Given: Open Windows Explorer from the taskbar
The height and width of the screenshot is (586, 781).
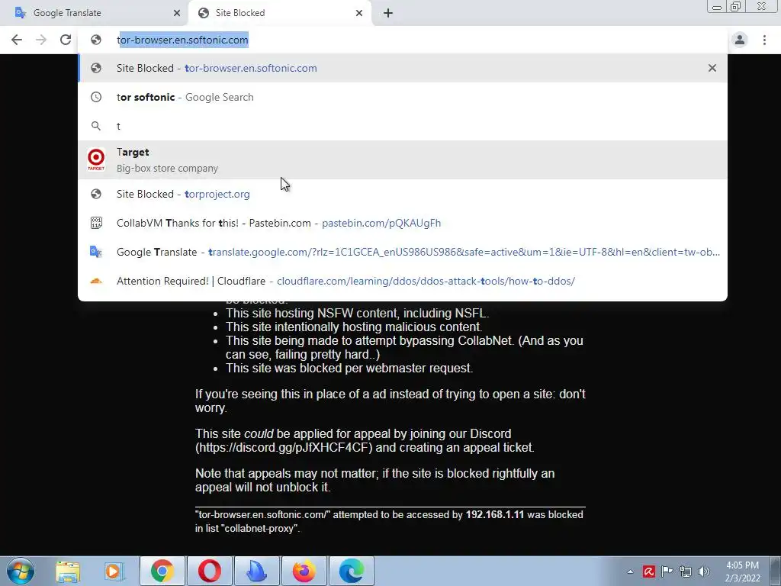Looking at the screenshot, I should pyautogui.click(x=68, y=571).
